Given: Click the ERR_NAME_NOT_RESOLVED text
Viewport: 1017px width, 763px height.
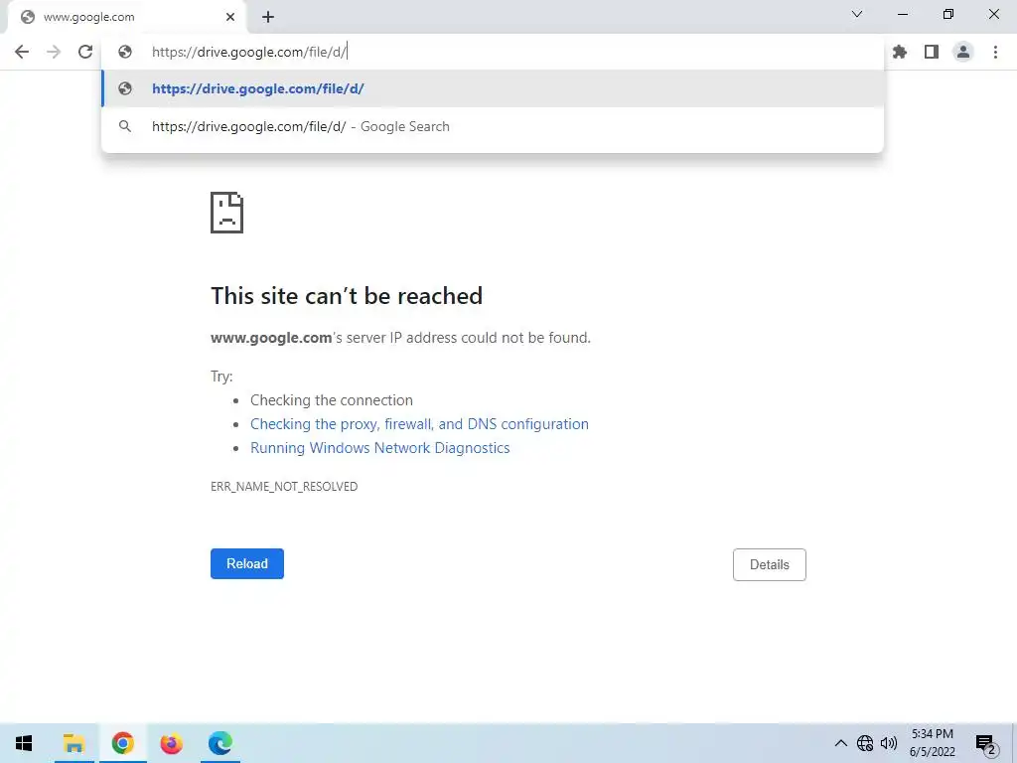Looking at the screenshot, I should pyautogui.click(x=284, y=486).
